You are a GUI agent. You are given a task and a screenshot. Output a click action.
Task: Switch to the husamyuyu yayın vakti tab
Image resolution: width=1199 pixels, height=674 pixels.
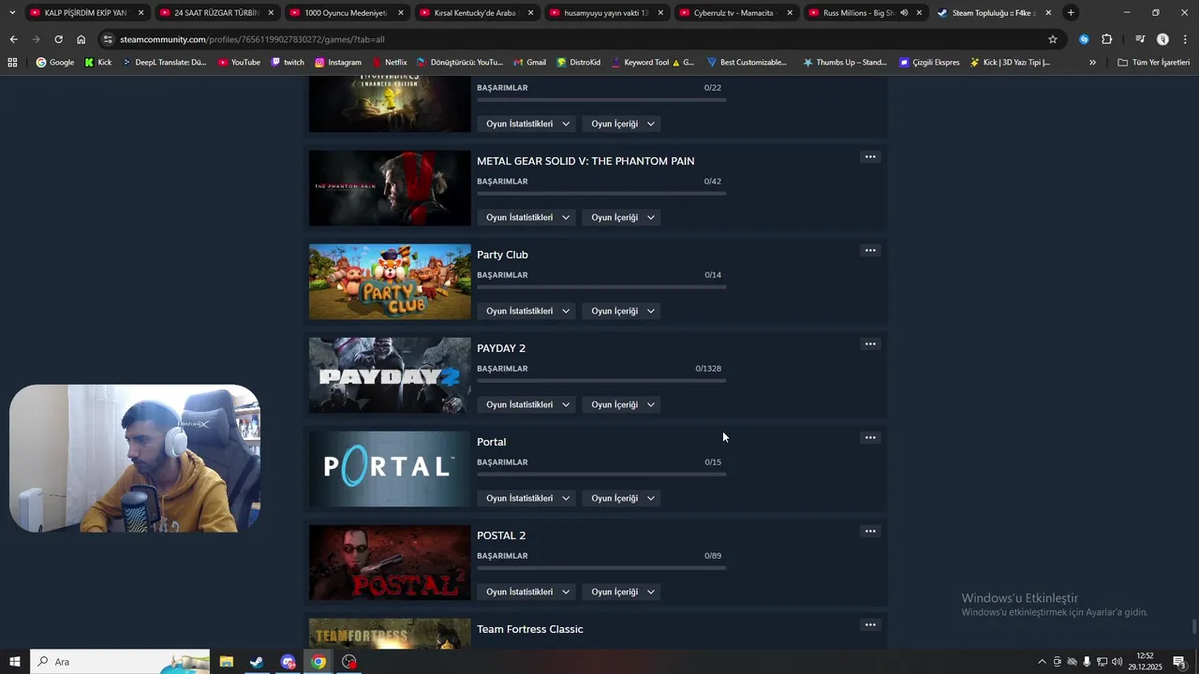(606, 13)
